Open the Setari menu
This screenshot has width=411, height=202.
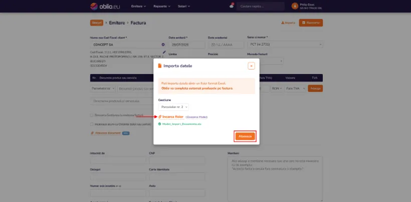[184, 6]
